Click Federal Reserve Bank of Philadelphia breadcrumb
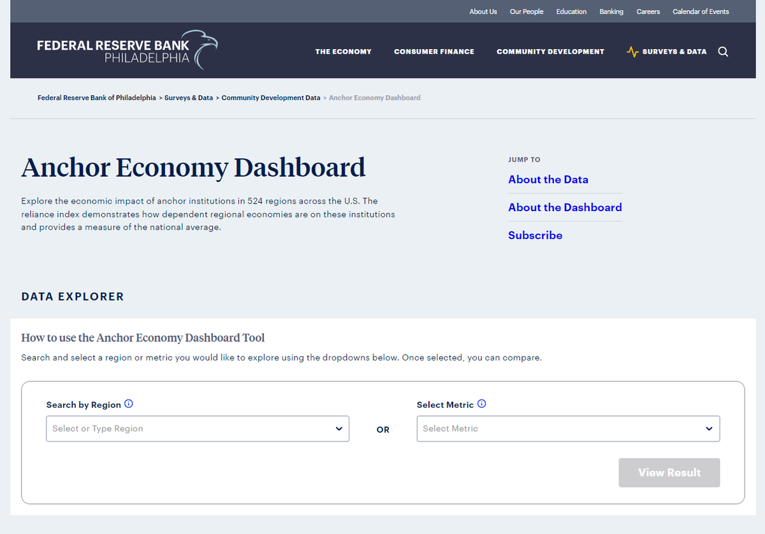This screenshot has width=765, height=534. pyautogui.click(x=96, y=98)
